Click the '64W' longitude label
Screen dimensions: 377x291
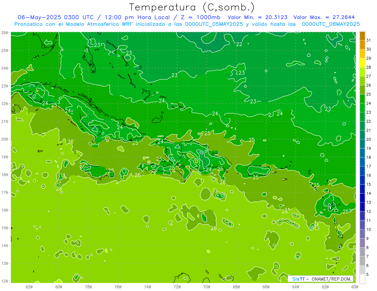pos(296,287)
